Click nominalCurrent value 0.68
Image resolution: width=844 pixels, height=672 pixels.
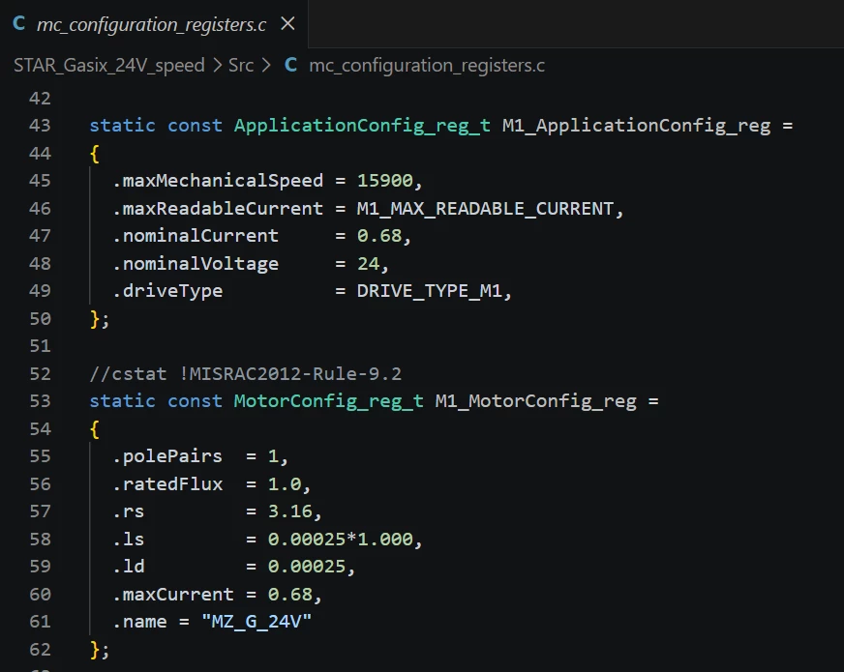379,236
